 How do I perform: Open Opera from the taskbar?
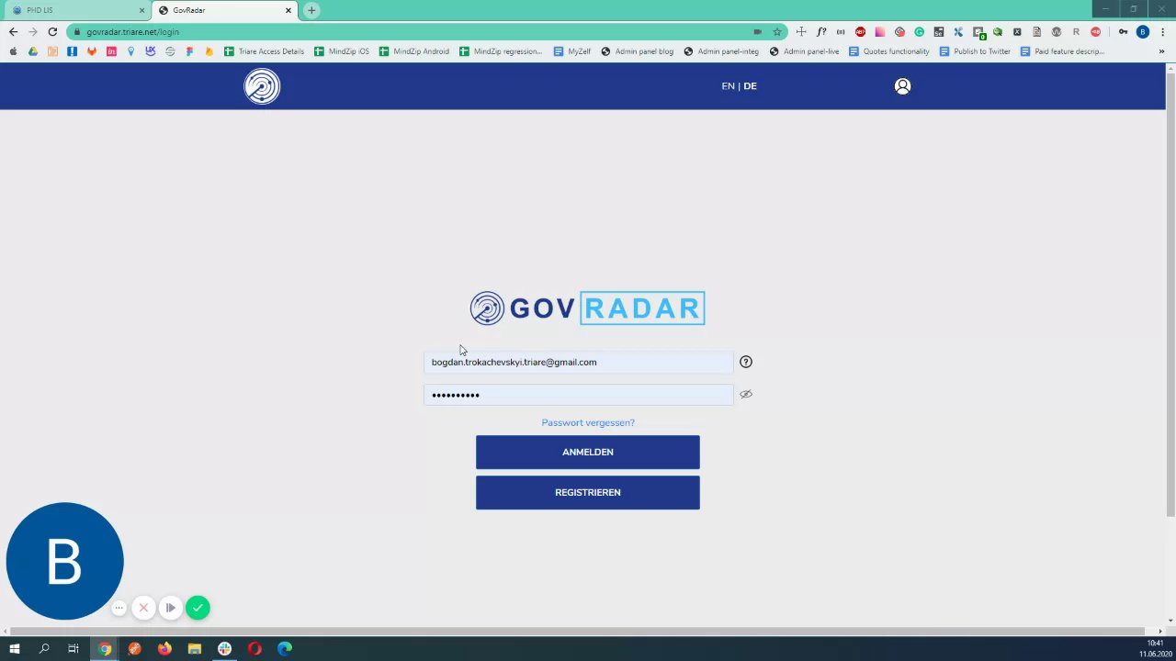click(x=254, y=649)
